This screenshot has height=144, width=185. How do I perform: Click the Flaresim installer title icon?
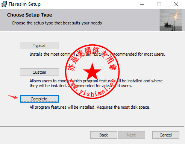4,4
